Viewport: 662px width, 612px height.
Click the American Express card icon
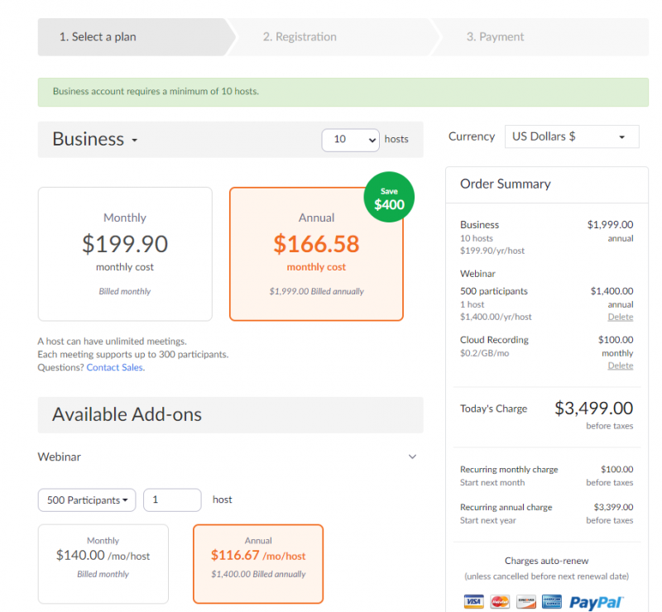click(552, 601)
